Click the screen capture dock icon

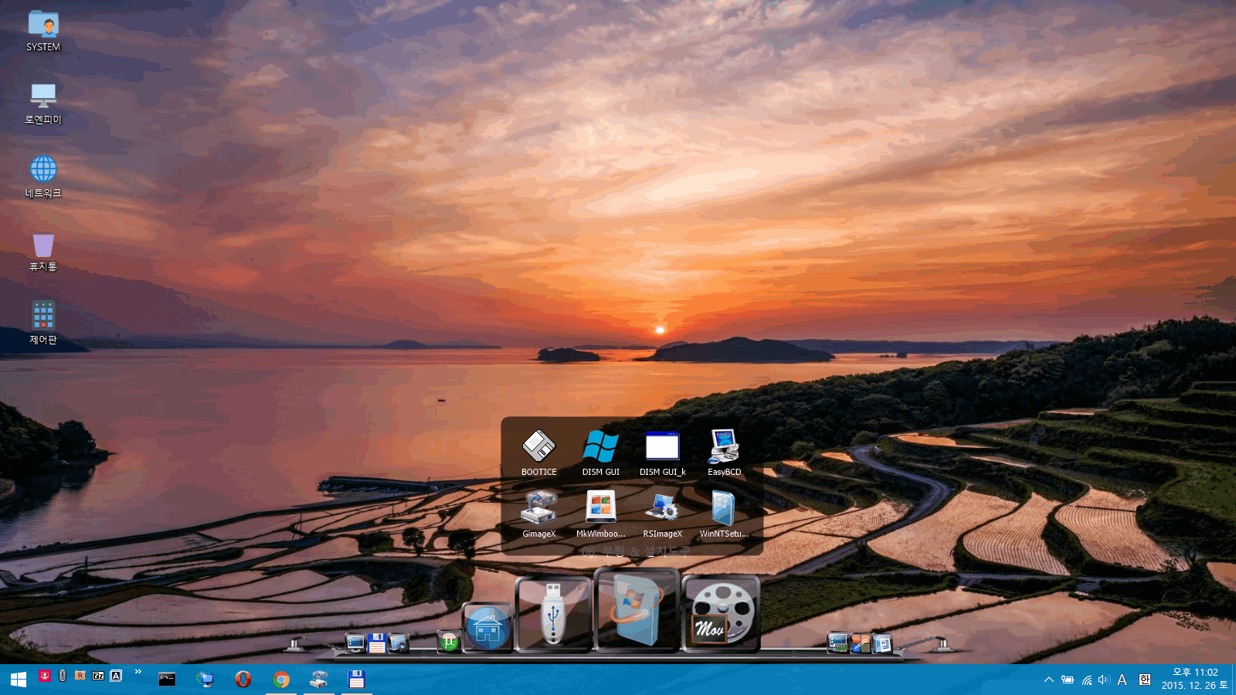click(838, 642)
